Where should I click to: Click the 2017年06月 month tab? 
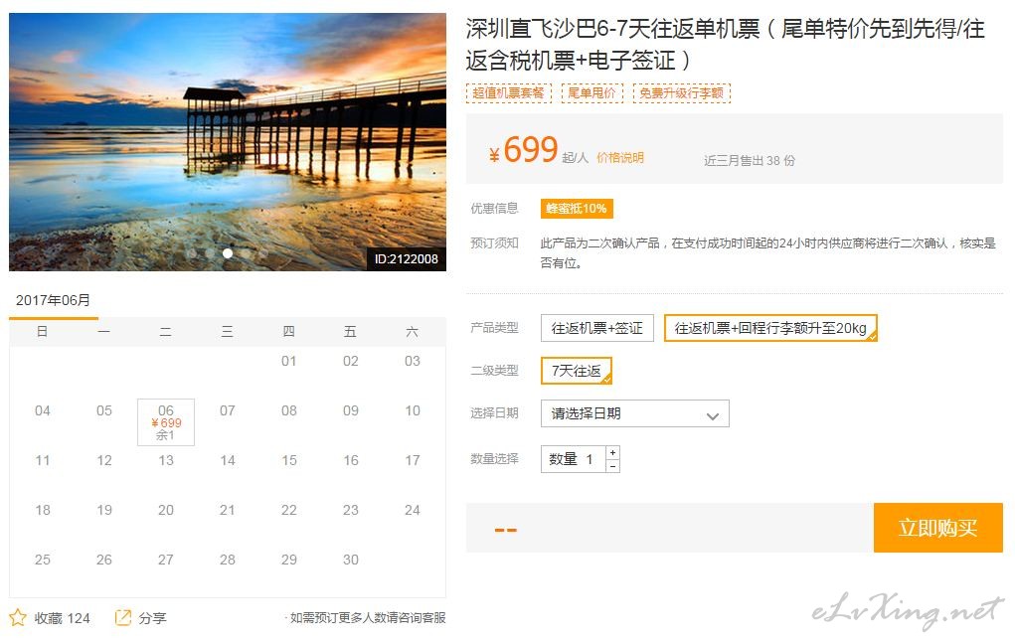(53, 300)
